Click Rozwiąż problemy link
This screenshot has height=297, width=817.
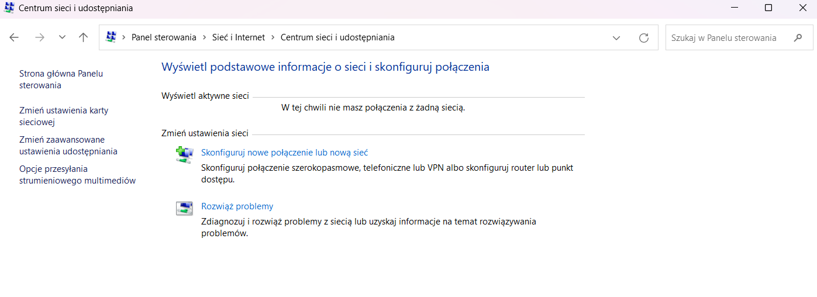click(237, 206)
